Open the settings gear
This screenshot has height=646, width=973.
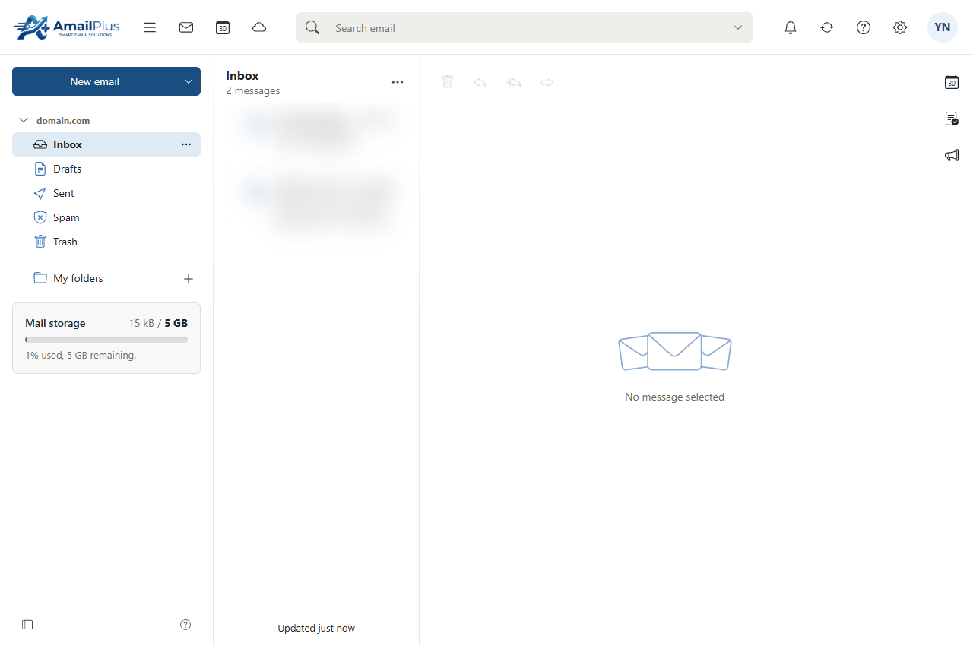pyautogui.click(x=900, y=27)
